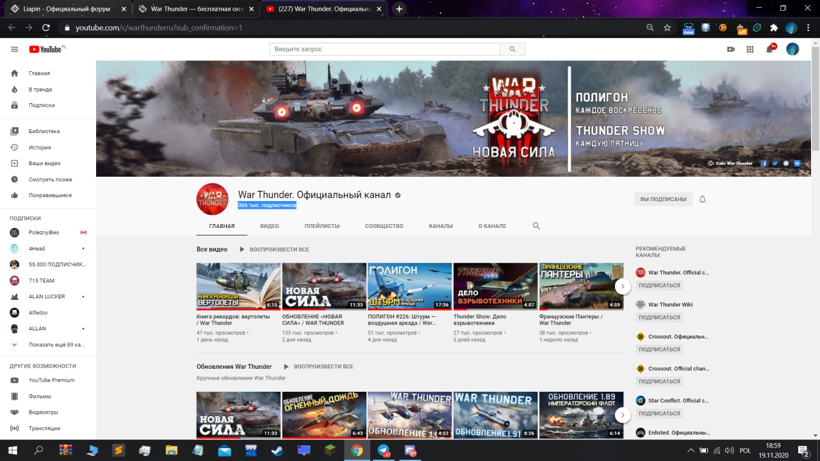Search within channel using magnifier icon
This screenshot has height=461, width=820.
(x=536, y=226)
